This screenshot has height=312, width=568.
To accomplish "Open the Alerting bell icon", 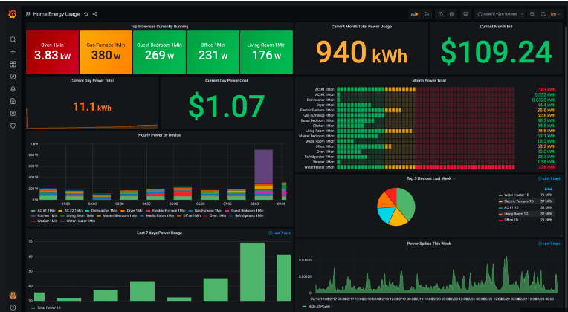I will pos(13,88).
